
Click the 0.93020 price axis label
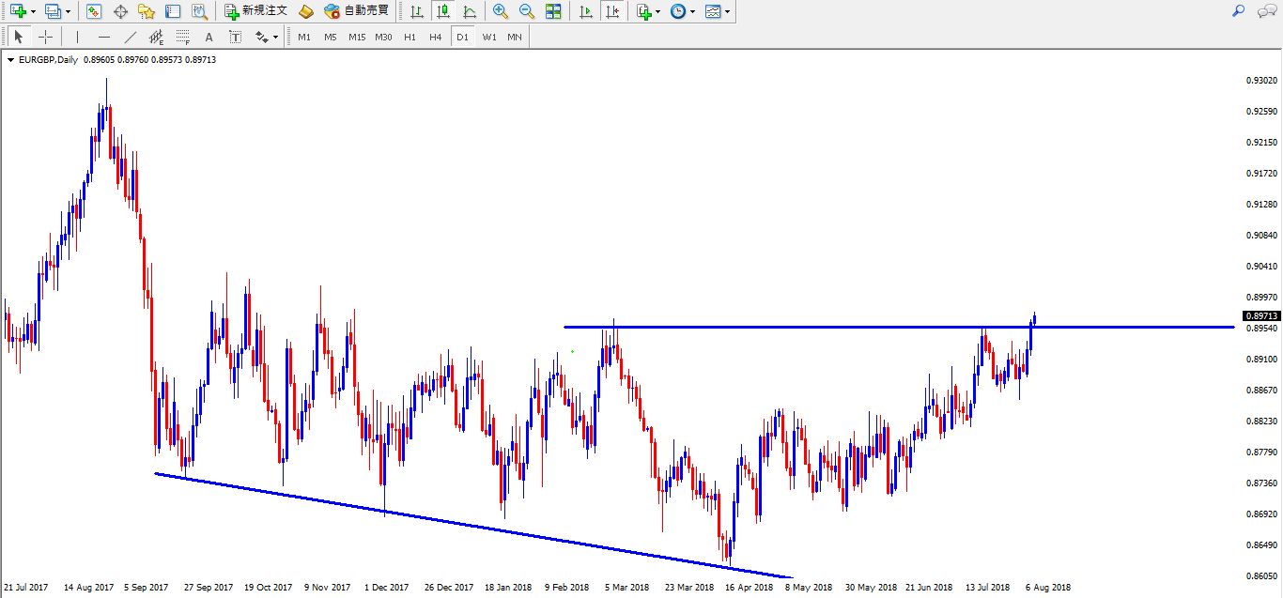click(x=1260, y=81)
